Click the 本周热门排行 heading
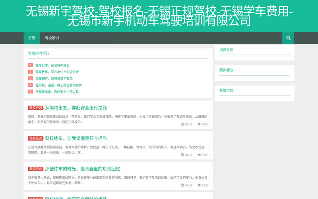The width and height of the screenshot is (318, 199). click(x=39, y=53)
